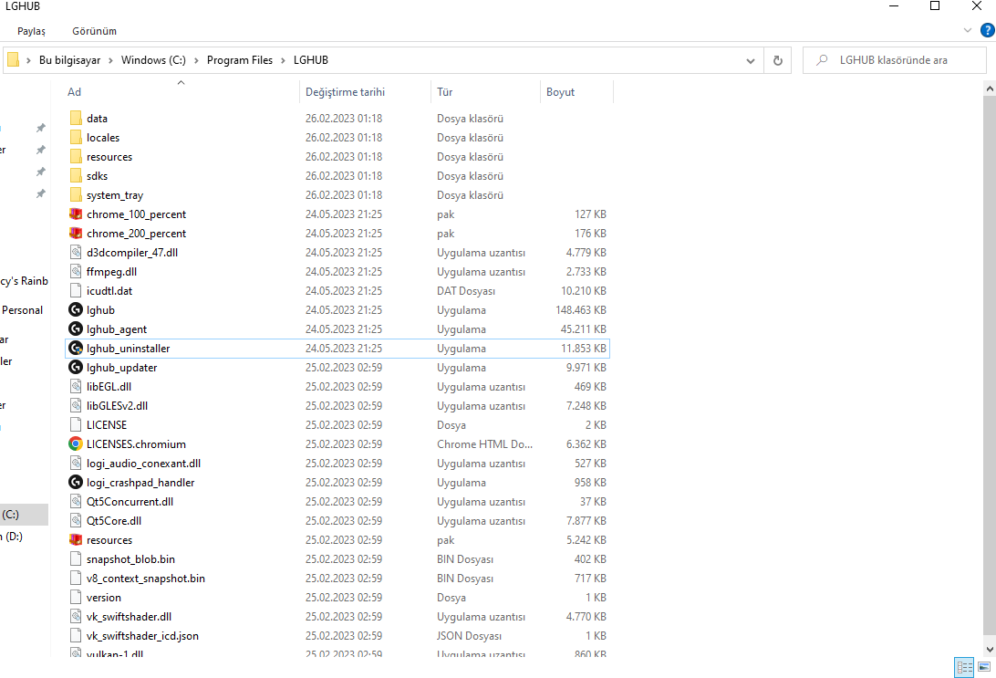Click the libEGL.dll file icon

[x=76, y=386]
